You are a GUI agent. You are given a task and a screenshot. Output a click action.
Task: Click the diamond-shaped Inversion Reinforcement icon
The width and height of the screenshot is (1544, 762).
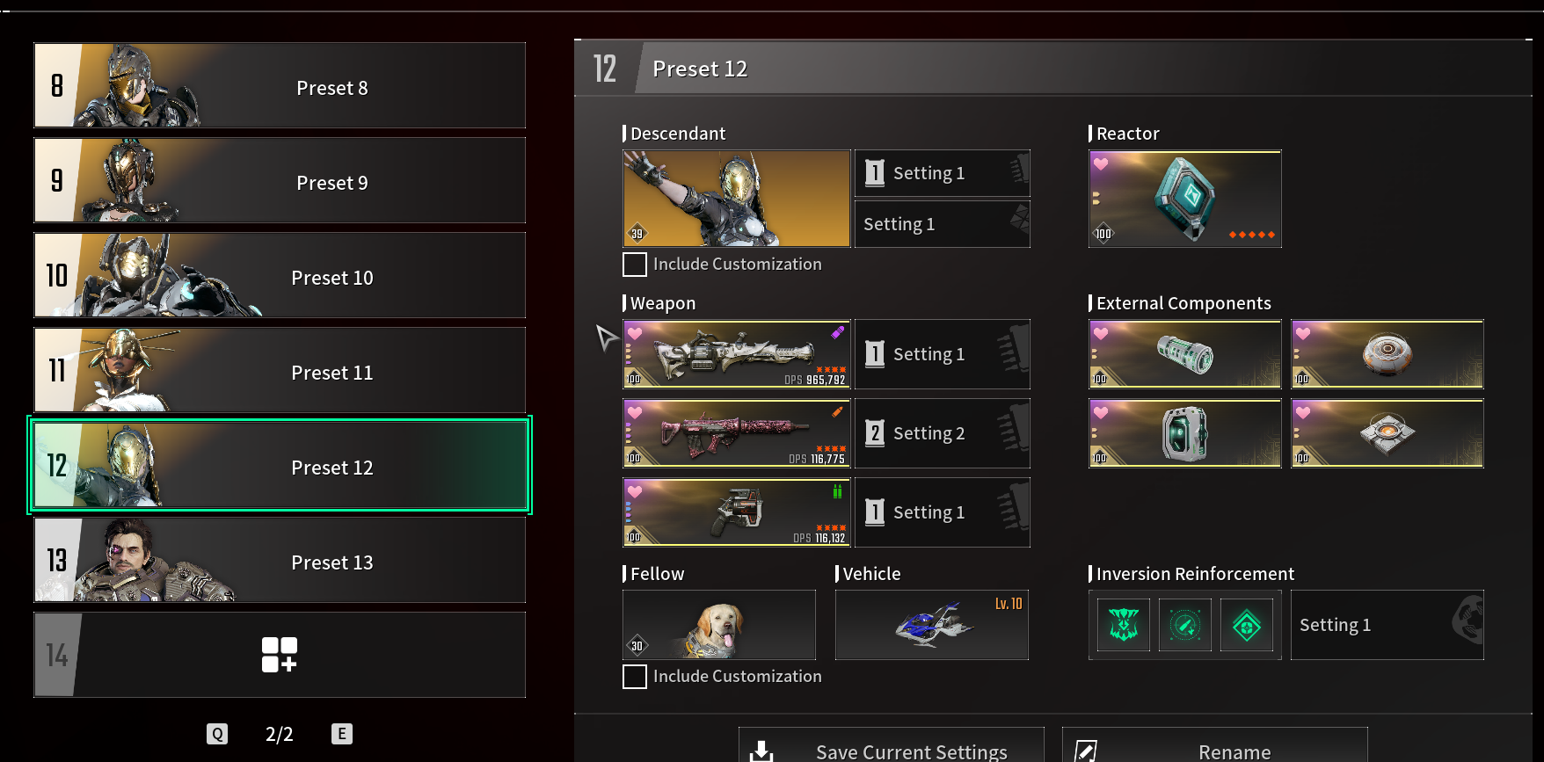pyautogui.click(x=1247, y=625)
